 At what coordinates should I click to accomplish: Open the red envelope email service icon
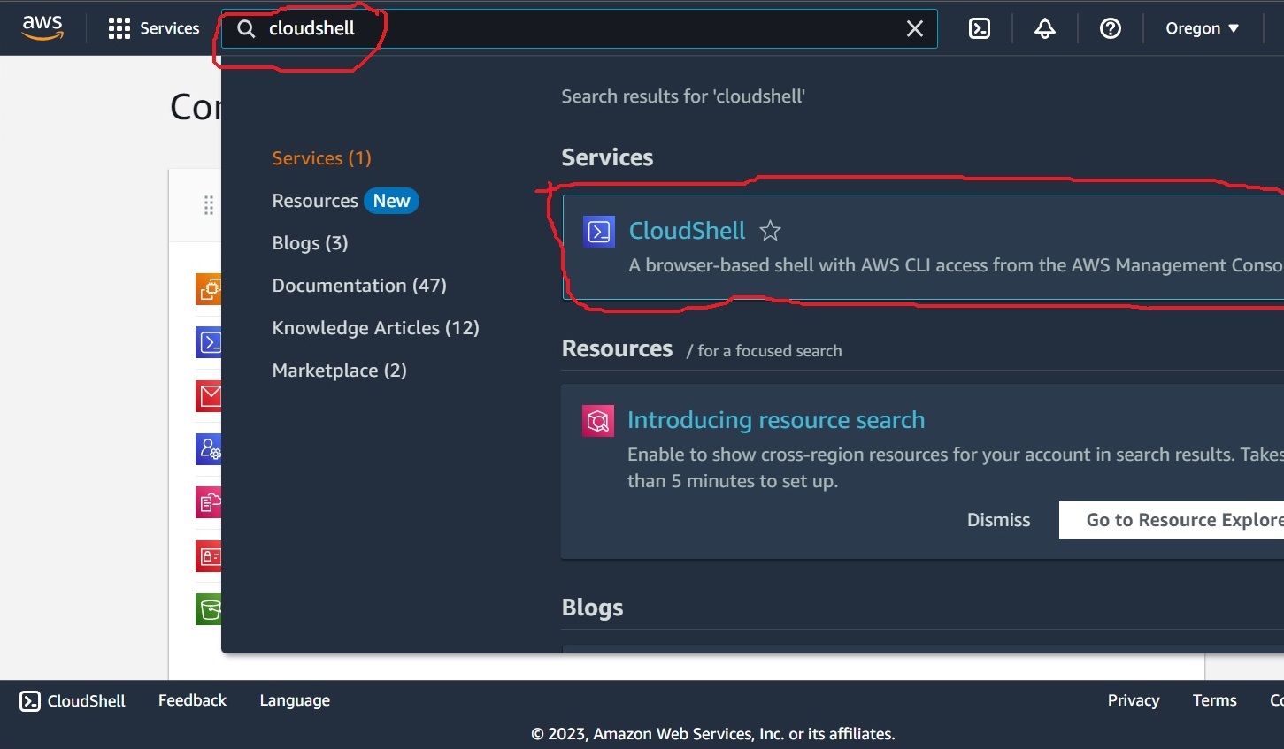(x=209, y=395)
